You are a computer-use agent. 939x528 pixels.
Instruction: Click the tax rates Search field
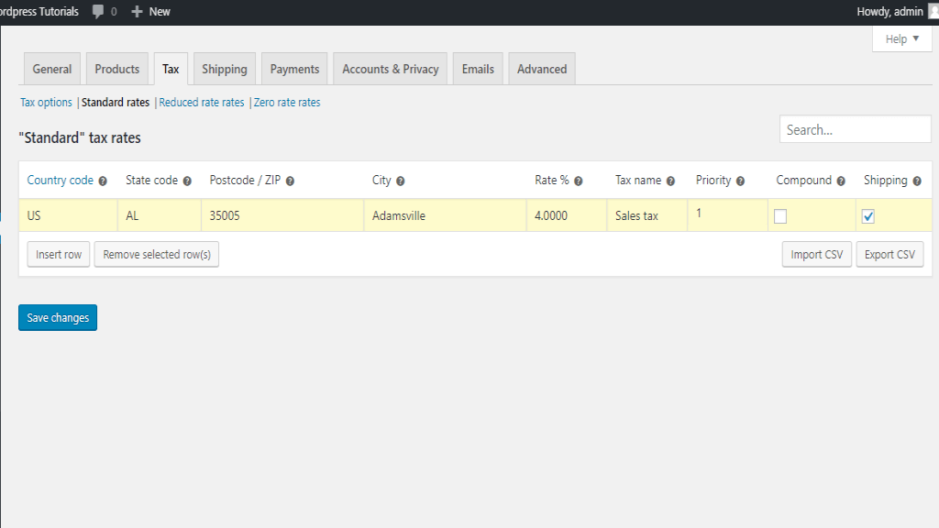[855, 130]
